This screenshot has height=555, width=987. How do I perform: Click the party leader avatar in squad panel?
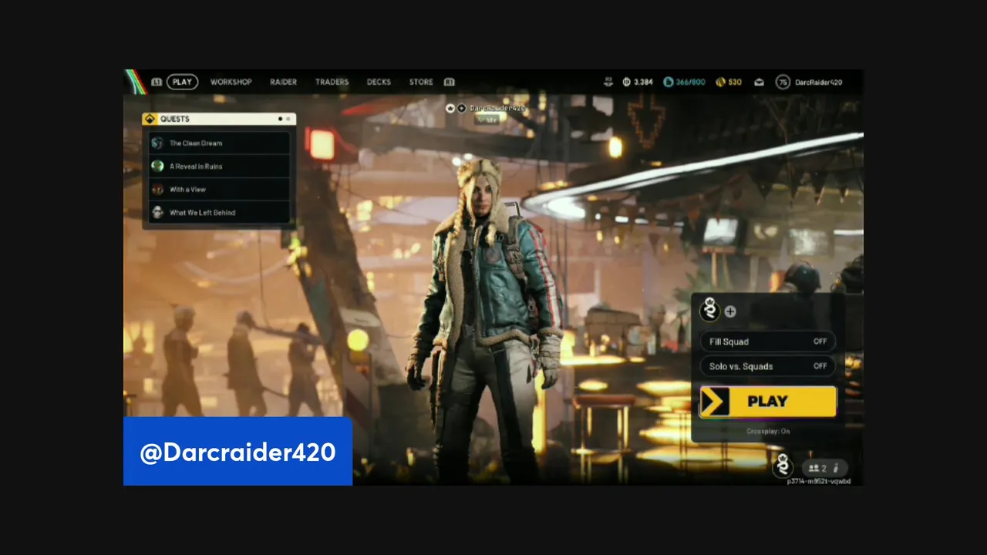point(709,310)
